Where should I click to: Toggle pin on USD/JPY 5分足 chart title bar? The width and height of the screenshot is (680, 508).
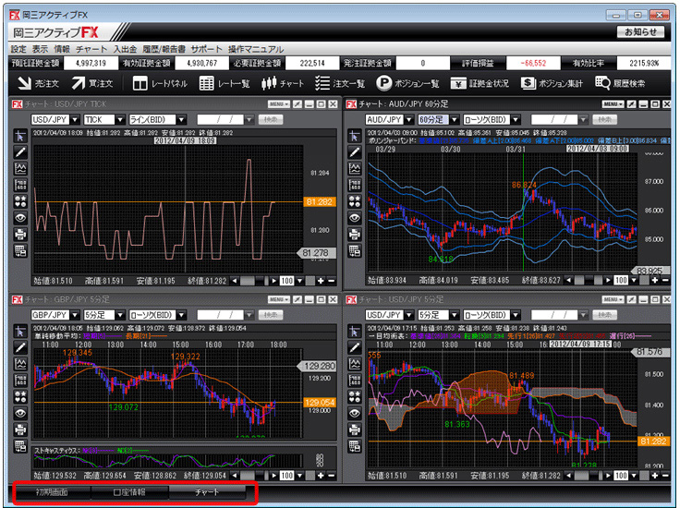tap(631, 300)
